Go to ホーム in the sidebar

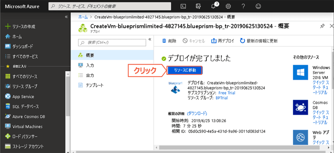(13, 37)
